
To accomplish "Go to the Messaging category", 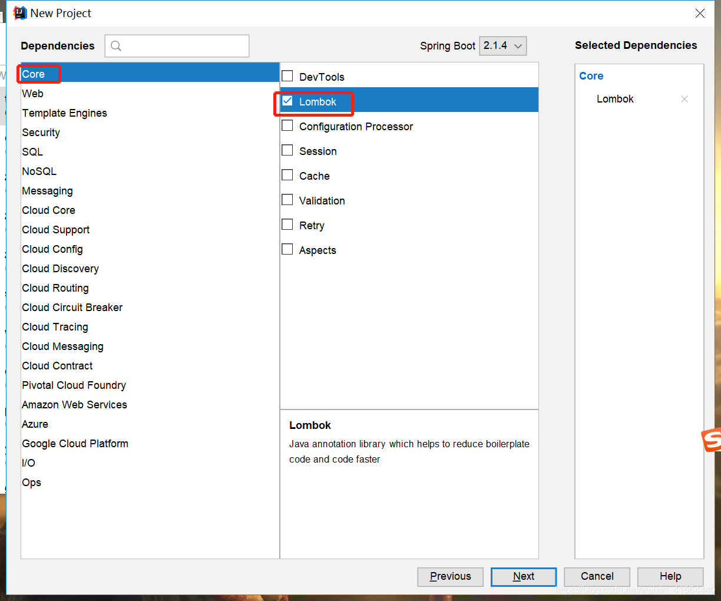I will click(x=150, y=191).
